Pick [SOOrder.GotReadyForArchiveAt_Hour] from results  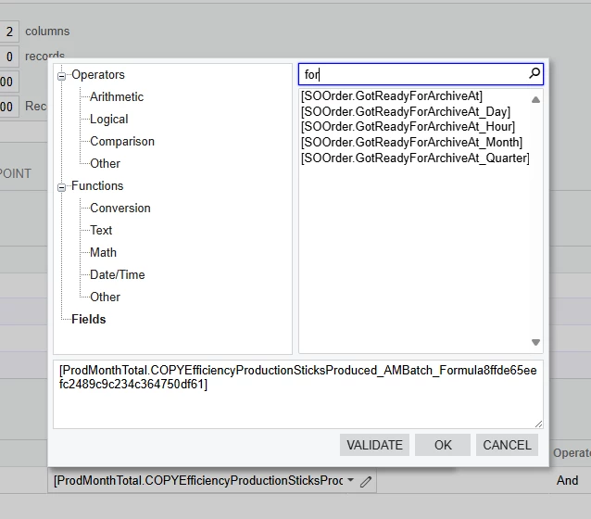coord(408,127)
